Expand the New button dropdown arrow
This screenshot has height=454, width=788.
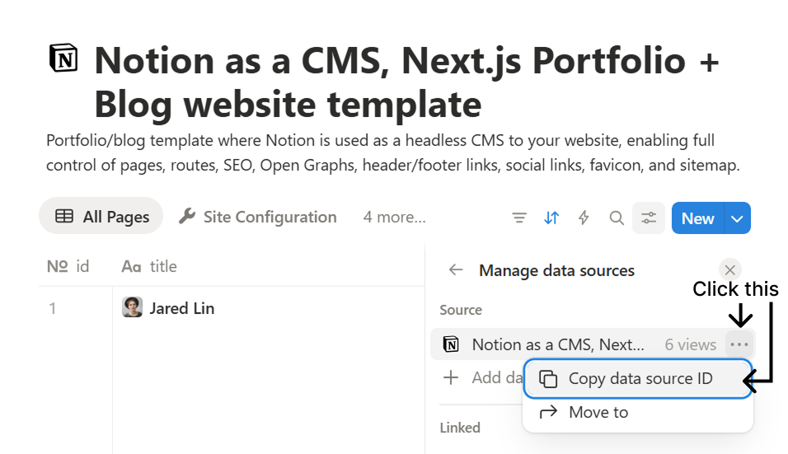pos(738,218)
